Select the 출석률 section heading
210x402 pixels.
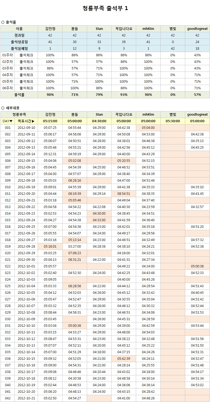[11, 22]
